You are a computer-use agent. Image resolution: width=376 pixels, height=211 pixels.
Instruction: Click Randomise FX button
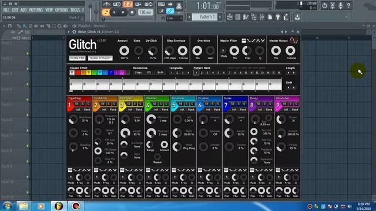point(149,73)
